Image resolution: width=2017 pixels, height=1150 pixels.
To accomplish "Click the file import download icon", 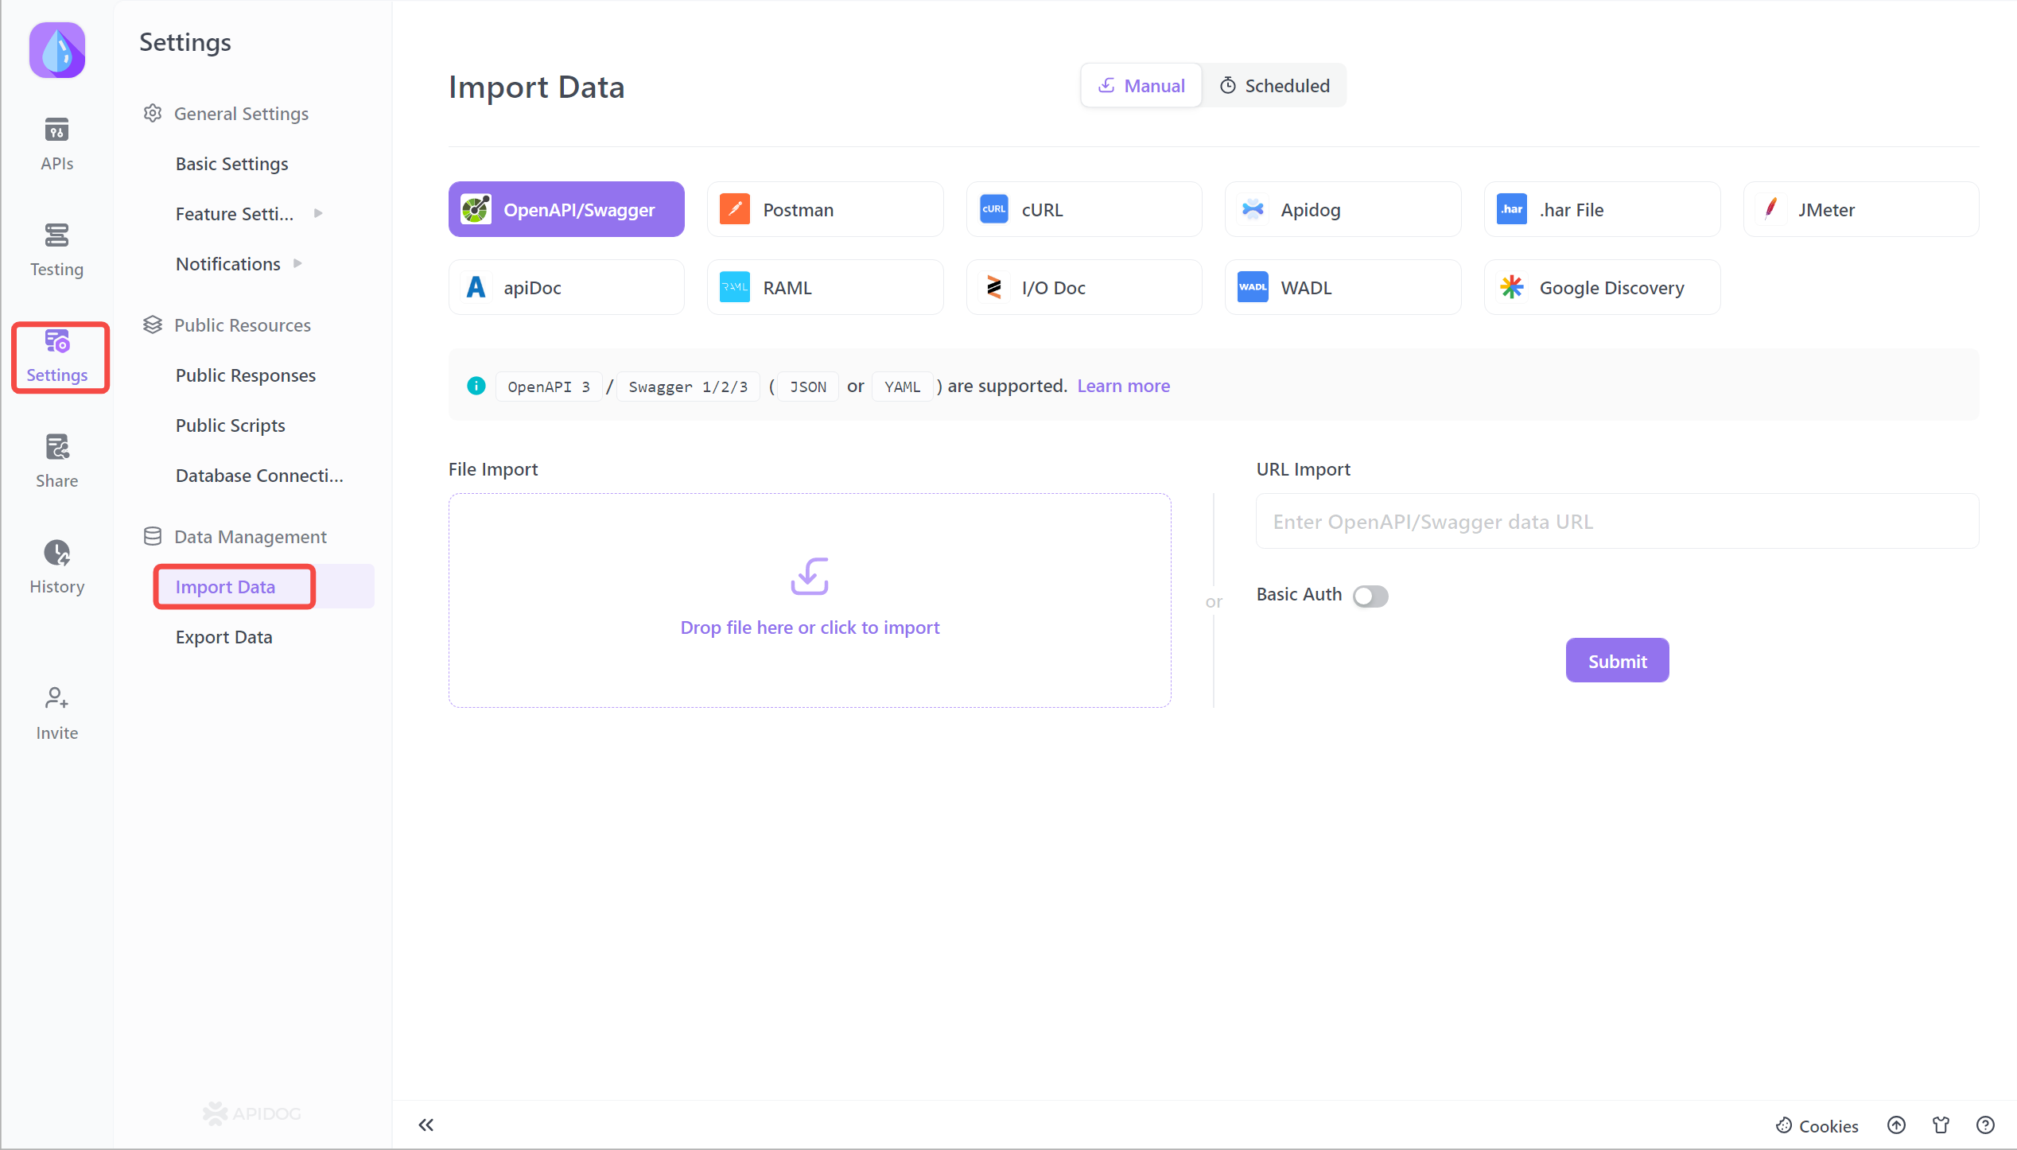I will 810,576.
